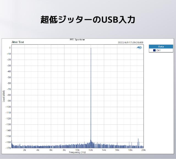Click the 10k tick on frequency axis
Screen dimensions: 176x159
[77, 150]
